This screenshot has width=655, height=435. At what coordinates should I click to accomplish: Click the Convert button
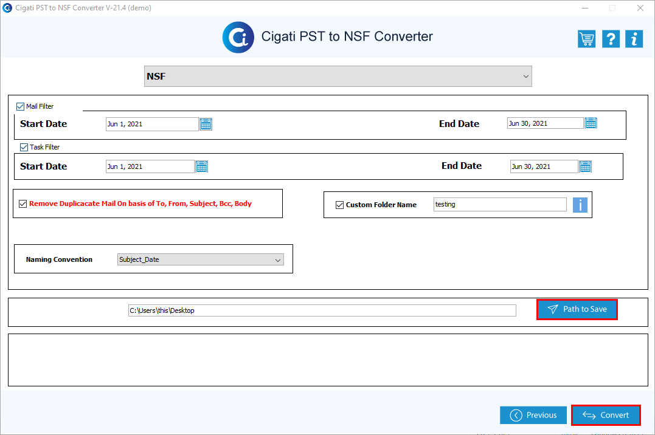tap(606, 416)
